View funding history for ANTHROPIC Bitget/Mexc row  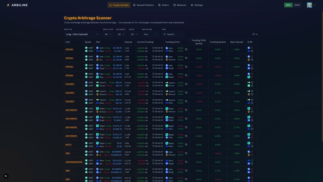(186, 127)
